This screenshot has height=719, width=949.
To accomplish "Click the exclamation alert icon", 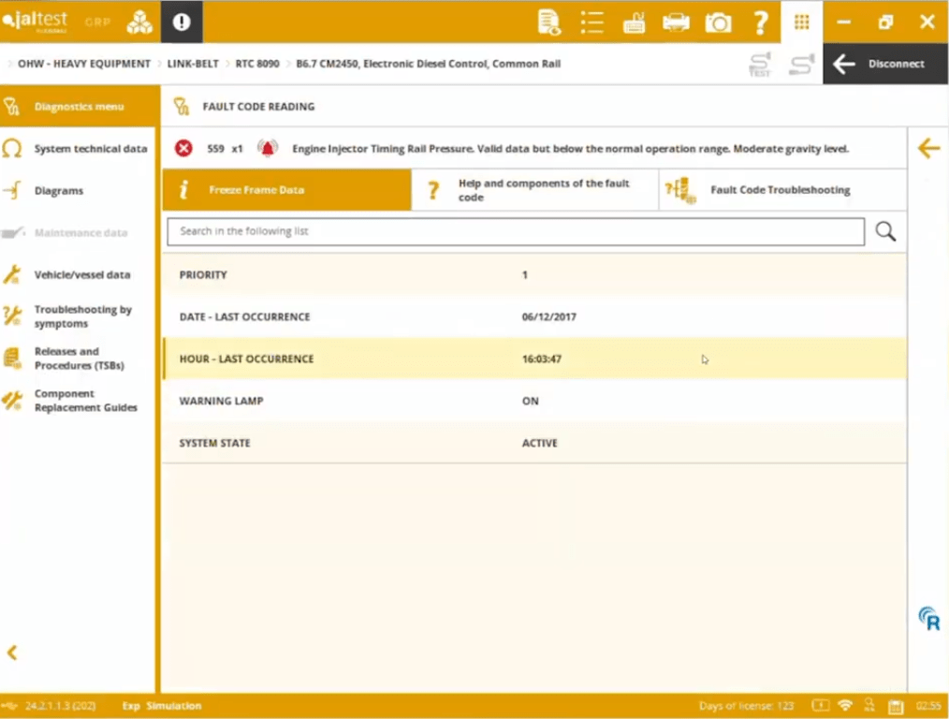I will pos(182,22).
